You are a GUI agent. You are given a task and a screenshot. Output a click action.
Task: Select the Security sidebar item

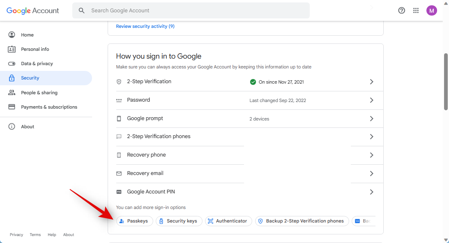[46, 78]
